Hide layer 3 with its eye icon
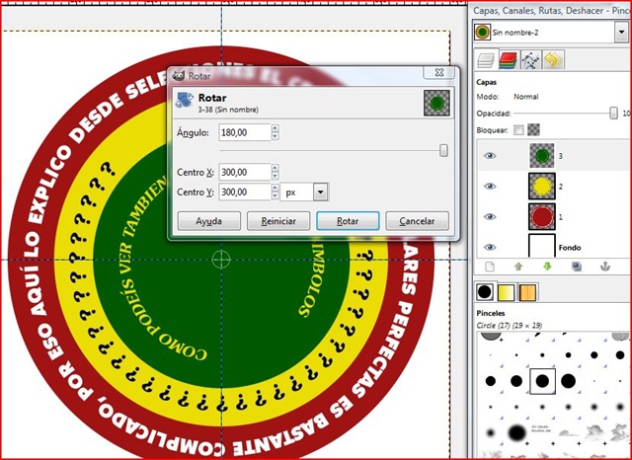The height and width of the screenshot is (460, 632). click(x=490, y=156)
